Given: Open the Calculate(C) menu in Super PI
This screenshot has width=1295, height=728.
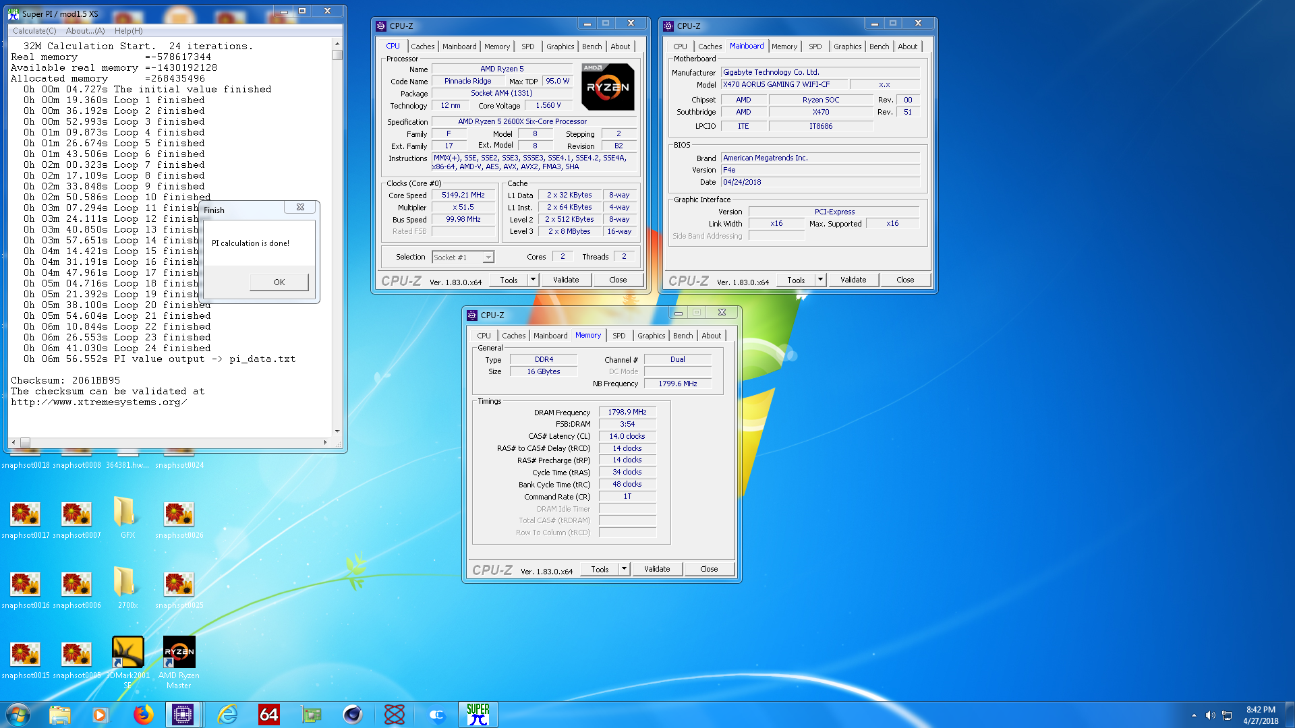Looking at the screenshot, I should point(34,31).
